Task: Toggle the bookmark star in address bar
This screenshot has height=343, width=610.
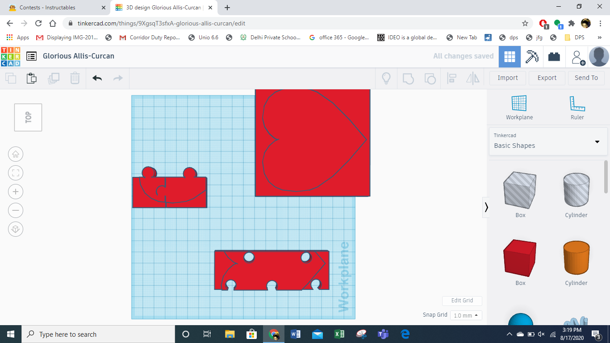Action: [x=525, y=23]
